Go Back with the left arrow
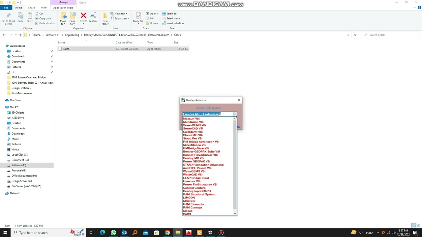This screenshot has width=422, height=237. click(4, 35)
